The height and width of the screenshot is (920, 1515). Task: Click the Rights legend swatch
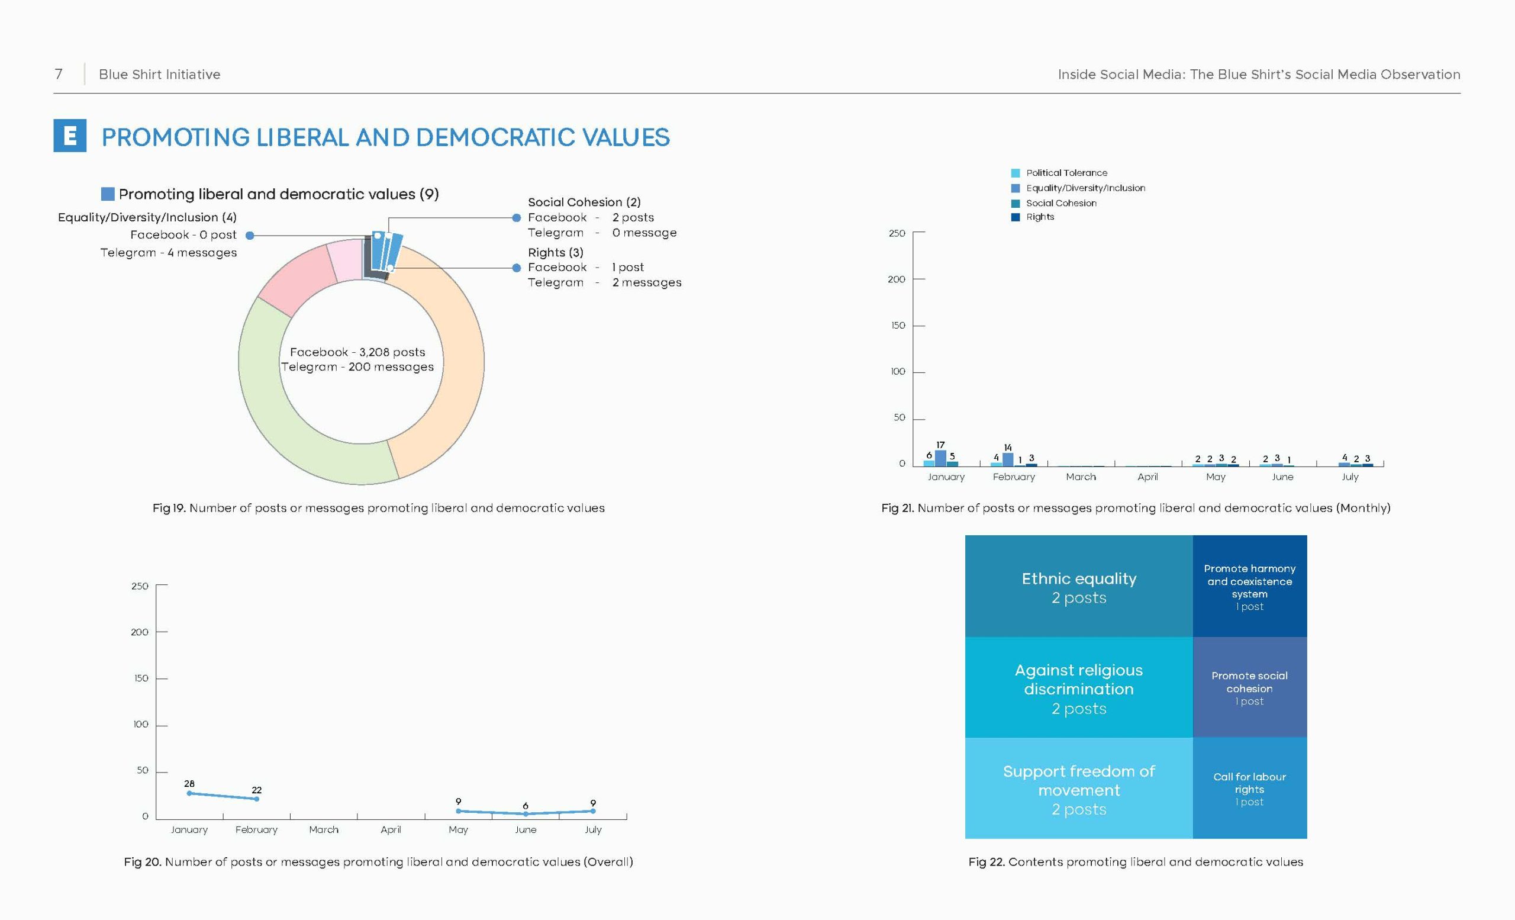tap(1015, 217)
